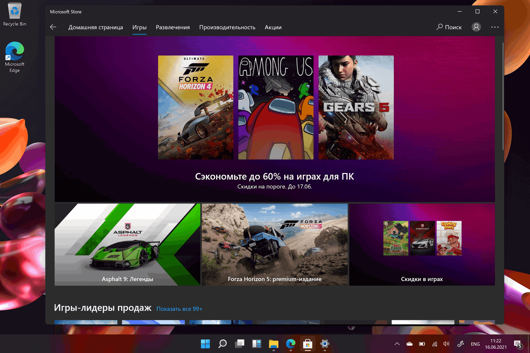Viewport: 530px width, 353px height.
Task: Open the notification center icon
Action: (x=518, y=344)
